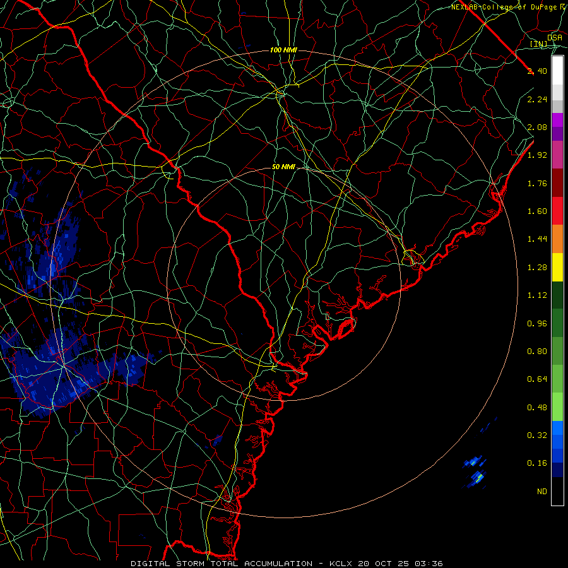Click the 100 NMI range ring label

(x=283, y=50)
